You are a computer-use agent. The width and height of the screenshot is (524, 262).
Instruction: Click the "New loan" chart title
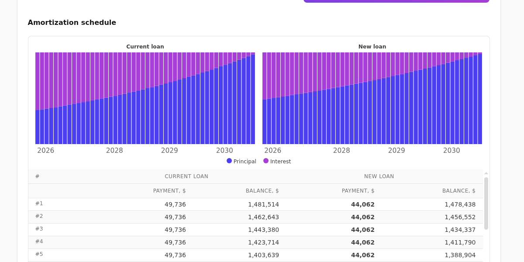[372, 47]
